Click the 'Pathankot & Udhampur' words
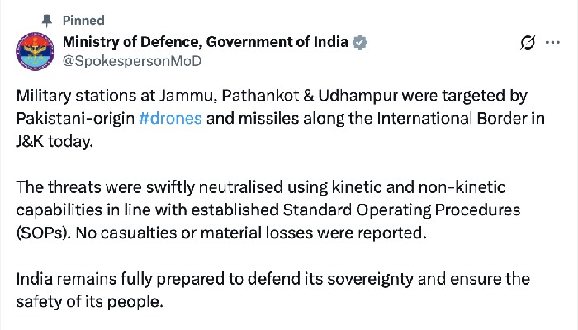This screenshot has width=578, height=330. (310, 97)
